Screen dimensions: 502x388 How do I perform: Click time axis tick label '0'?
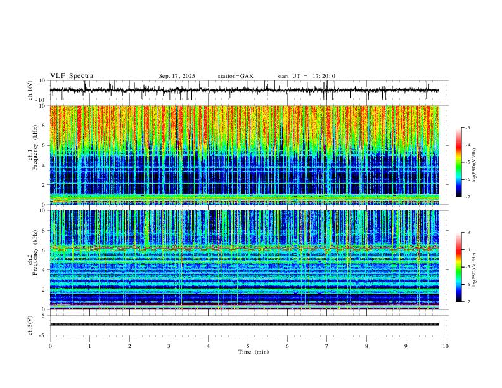pyautogui.click(x=50, y=346)
